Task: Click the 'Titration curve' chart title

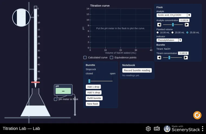Action: [x=100, y=6]
